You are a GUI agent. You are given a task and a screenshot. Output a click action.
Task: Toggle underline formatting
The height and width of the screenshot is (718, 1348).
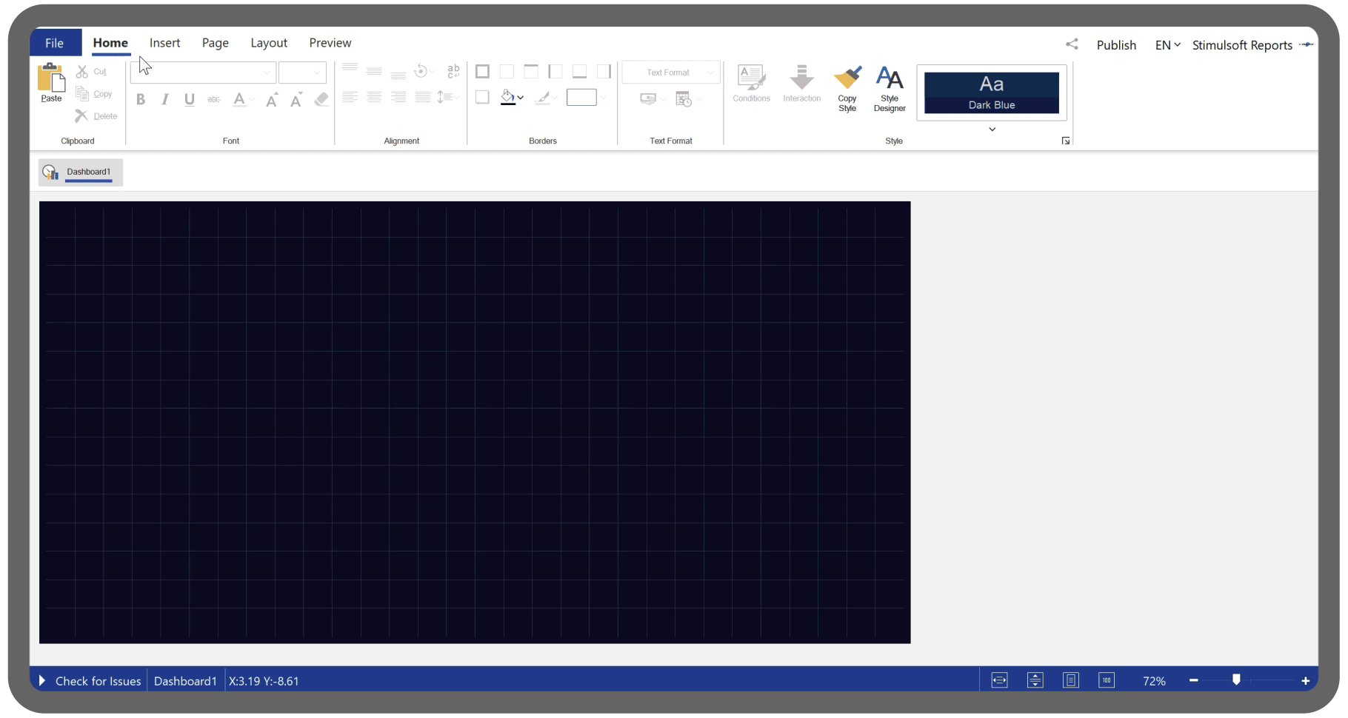coord(190,99)
